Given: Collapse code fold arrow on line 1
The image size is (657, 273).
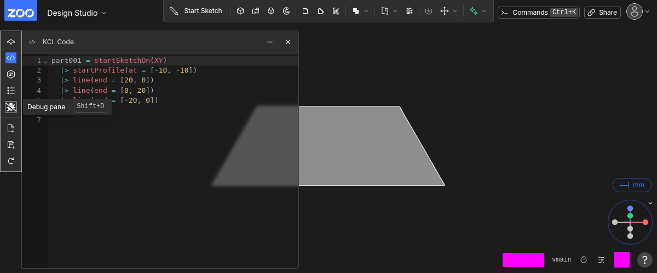Looking at the screenshot, I should 45,61.
